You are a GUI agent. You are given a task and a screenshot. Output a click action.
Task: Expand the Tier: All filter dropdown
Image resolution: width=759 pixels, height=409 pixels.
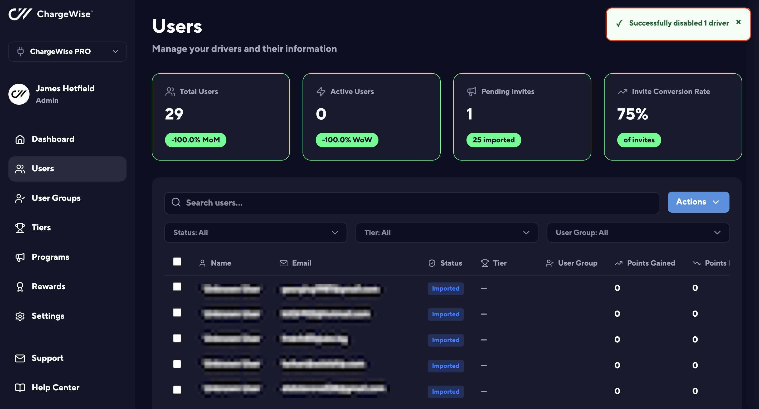point(446,232)
